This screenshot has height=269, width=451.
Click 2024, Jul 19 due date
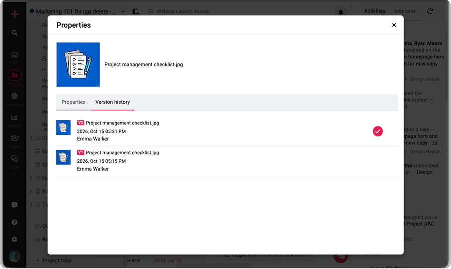pyautogui.click(x=168, y=260)
